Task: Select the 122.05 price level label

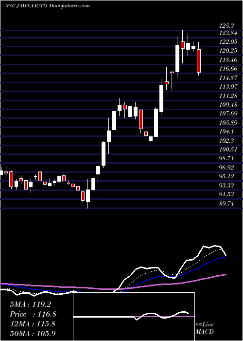Action: 228,42
